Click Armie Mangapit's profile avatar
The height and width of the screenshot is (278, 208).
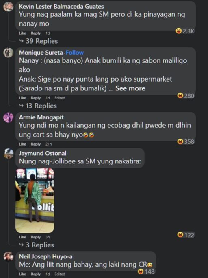[8, 117]
